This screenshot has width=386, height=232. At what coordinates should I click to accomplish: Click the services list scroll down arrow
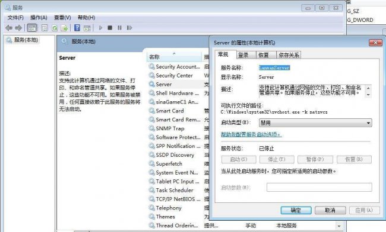(x=339, y=226)
